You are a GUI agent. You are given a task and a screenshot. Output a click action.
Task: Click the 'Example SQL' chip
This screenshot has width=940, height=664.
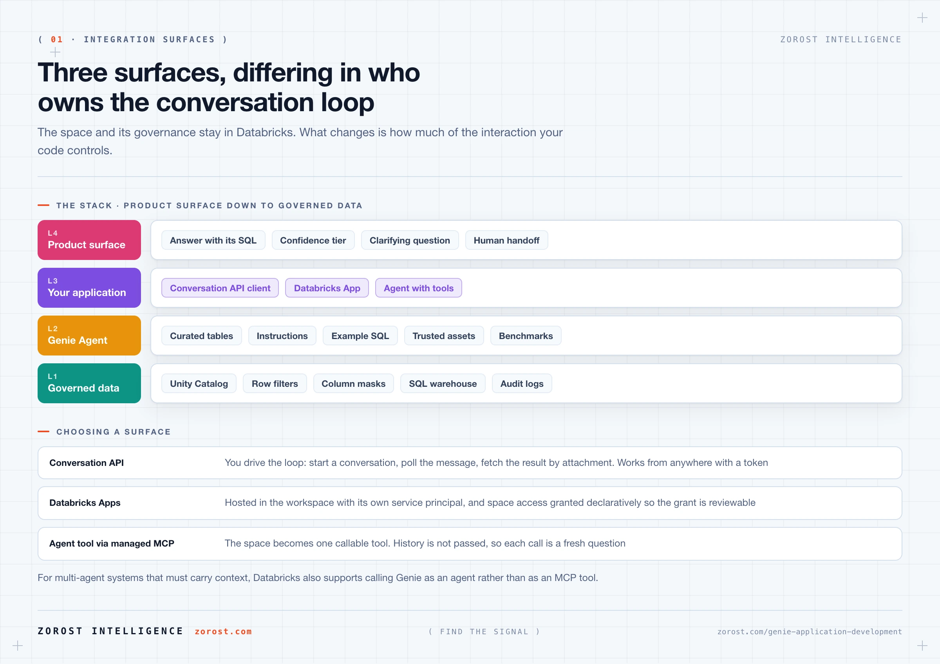pos(360,336)
